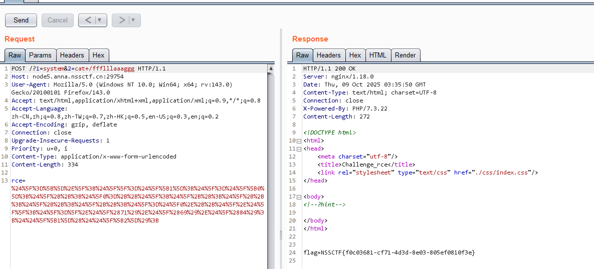Viewport: 594px width, 269px height.
Task: Open the Response HTML tab
Action: coord(377,55)
